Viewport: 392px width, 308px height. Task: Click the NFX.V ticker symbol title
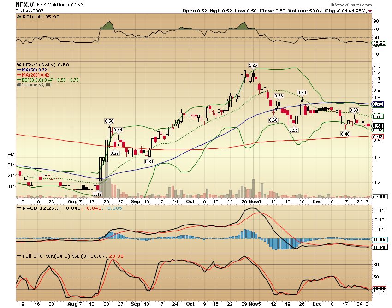point(24,5)
